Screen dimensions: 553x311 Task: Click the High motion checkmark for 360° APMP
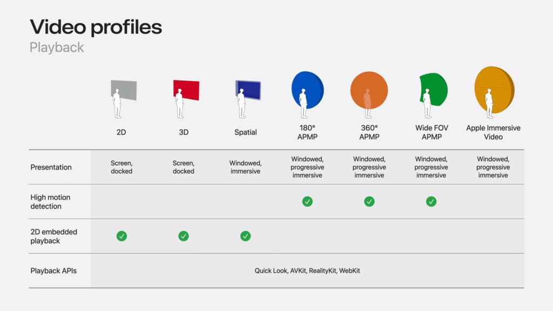pyautogui.click(x=369, y=201)
